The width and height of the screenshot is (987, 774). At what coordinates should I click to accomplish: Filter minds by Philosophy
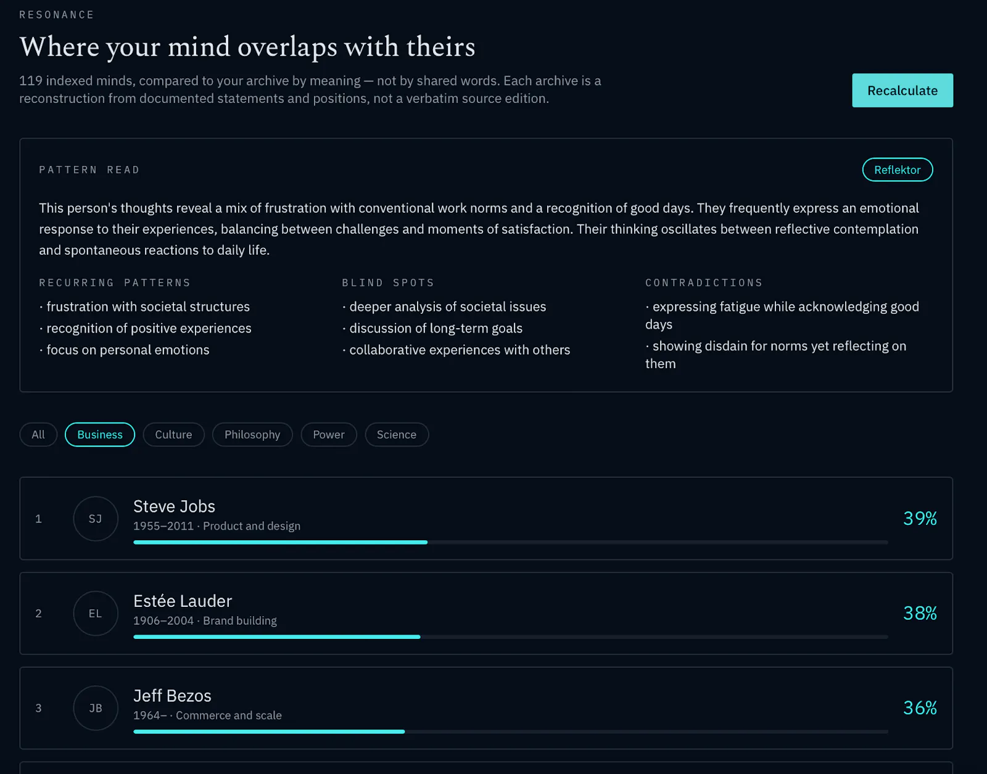point(252,435)
